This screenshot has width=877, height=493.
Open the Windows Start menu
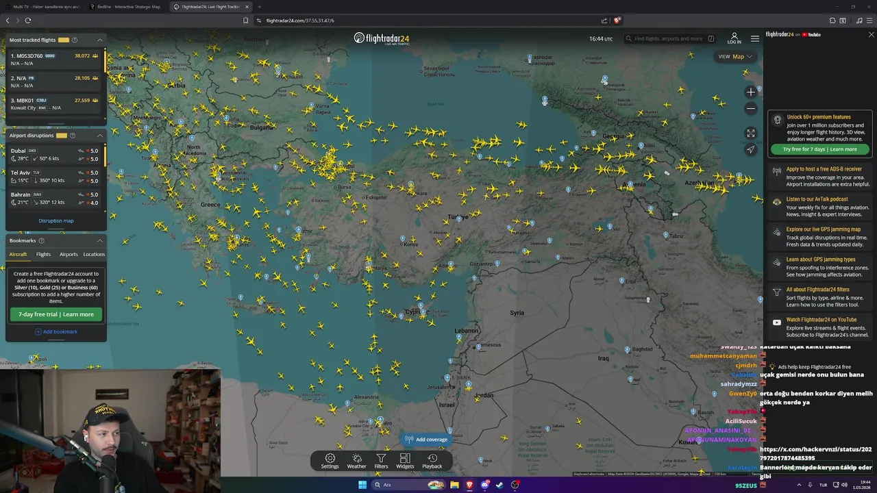click(362, 485)
